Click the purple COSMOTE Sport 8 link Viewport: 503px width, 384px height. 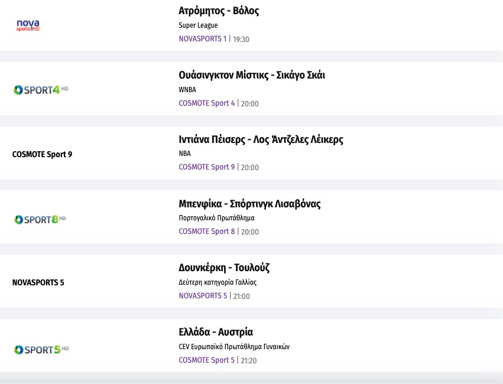[206, 232]
